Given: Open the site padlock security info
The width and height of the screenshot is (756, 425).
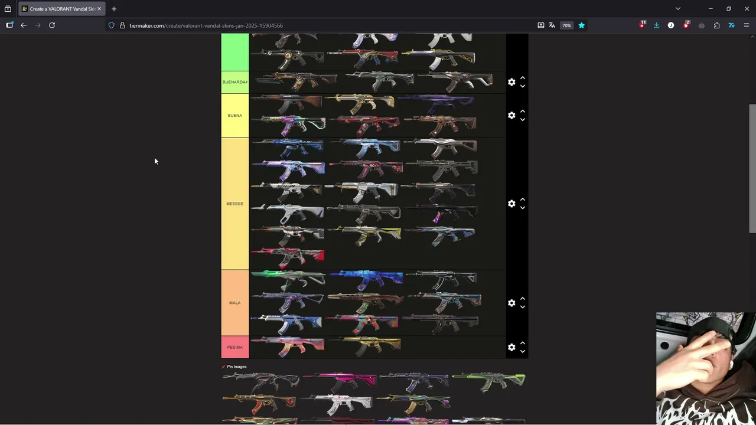Looking at the screenshot, I should pyautogui.click(x=122, y=25).
